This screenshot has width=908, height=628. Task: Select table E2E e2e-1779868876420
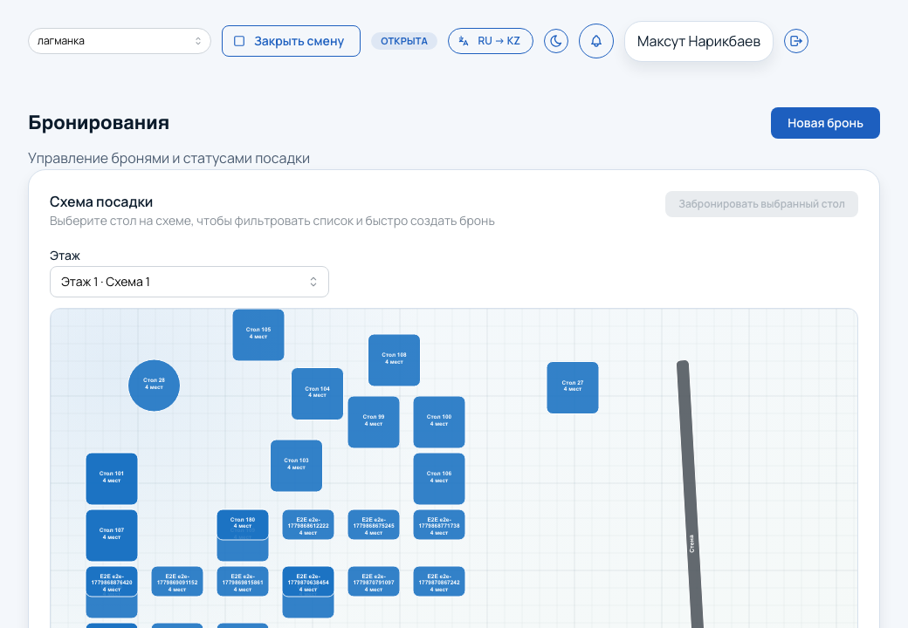coord(112,581)
